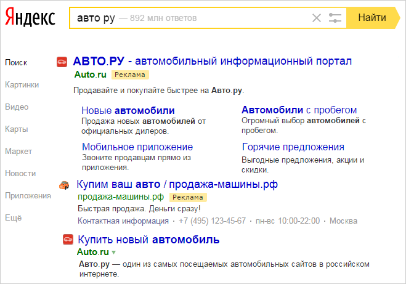Open the Контактная информация link
Screen dimensions: 406x284
pyautogui.click(x=123, y=221)
